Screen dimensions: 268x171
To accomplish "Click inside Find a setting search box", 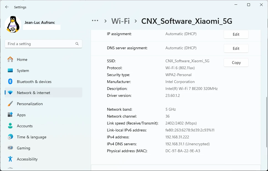I will [x=44, y=44].
